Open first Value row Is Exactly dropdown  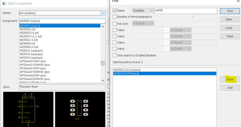(x=181, y=30)
